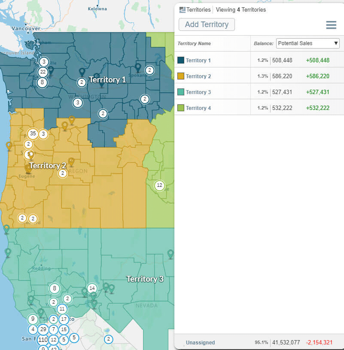Click the Spokane location pin
344x350 pixels.
coord(138,68)
